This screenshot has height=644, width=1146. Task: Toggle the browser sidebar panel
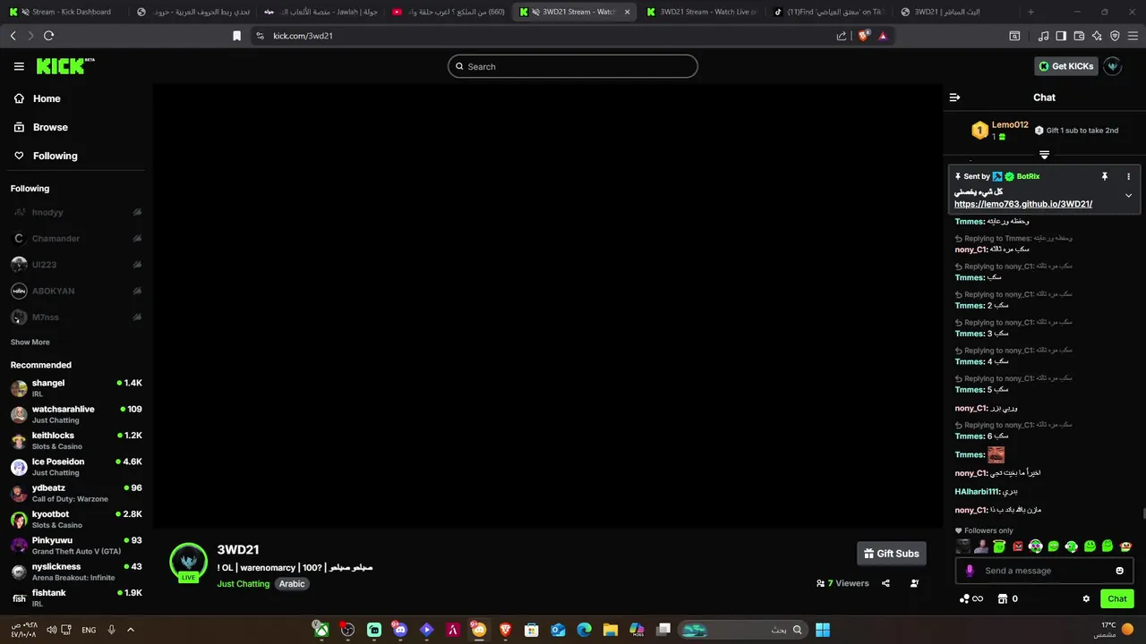coord(1061,36)
